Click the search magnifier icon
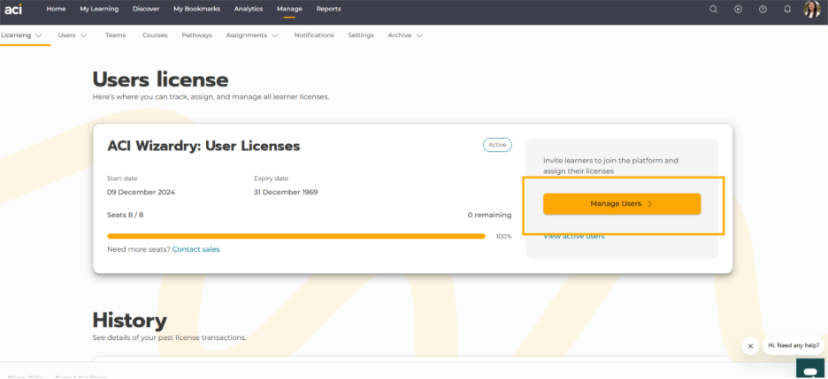Image resolution: width=828 pixels, height=379 pixels. pyautogui.click(x=714, y=9)
